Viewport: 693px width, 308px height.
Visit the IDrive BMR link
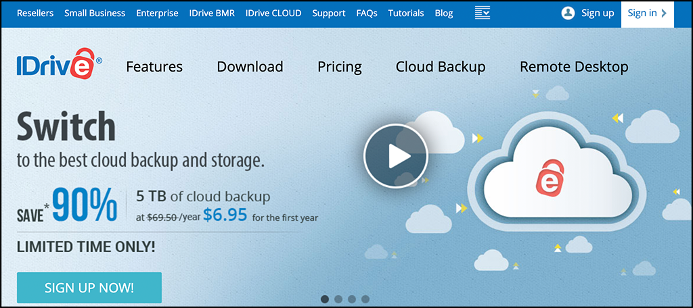(x=212, y=13)
